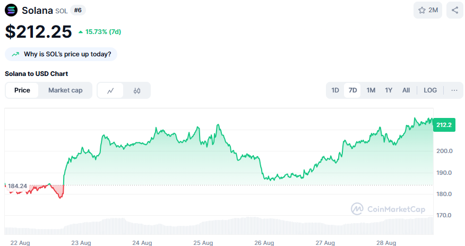The width and height of the screenshot is (465, 246).
Task: Click the #6 rank badge
Action: coord(78,10)
